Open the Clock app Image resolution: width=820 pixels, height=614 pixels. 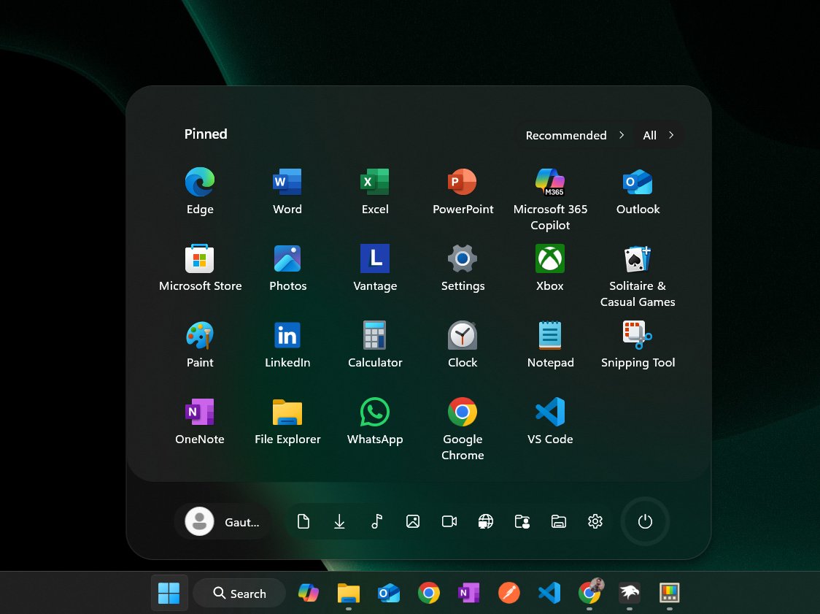(463, 345)
